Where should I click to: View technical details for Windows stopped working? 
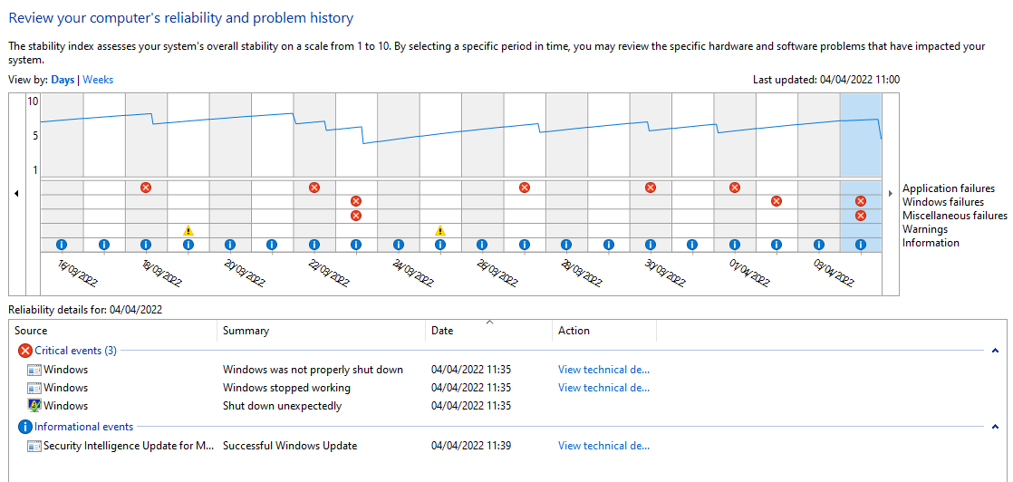603,388
